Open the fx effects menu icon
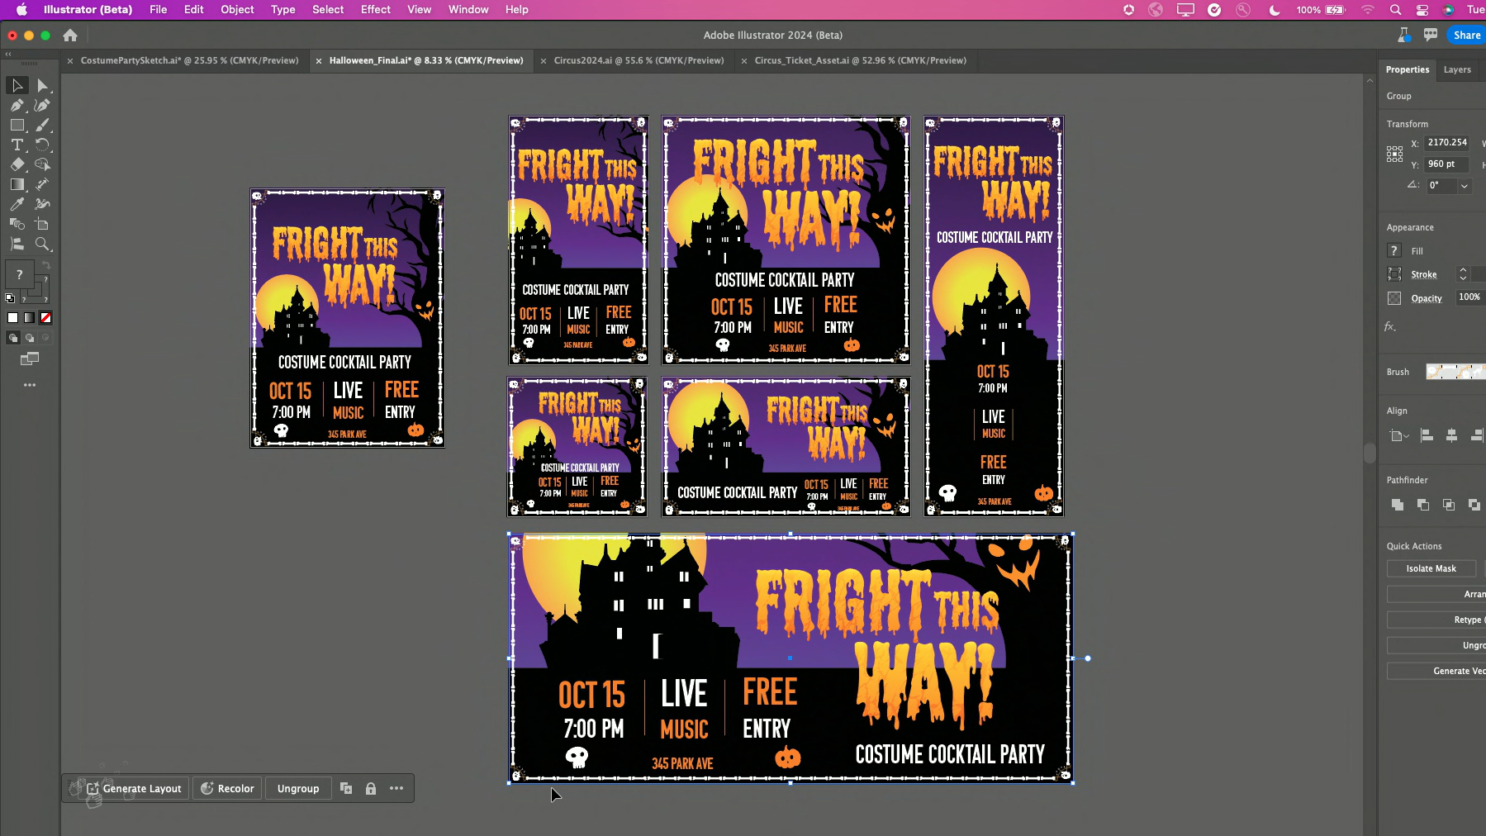The height and width of the screenshot is (836, 1486). (1390, 327)
